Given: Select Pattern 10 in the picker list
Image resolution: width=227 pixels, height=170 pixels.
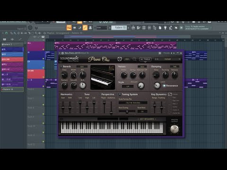Looking at the screenshot, I should coord(12,89).
